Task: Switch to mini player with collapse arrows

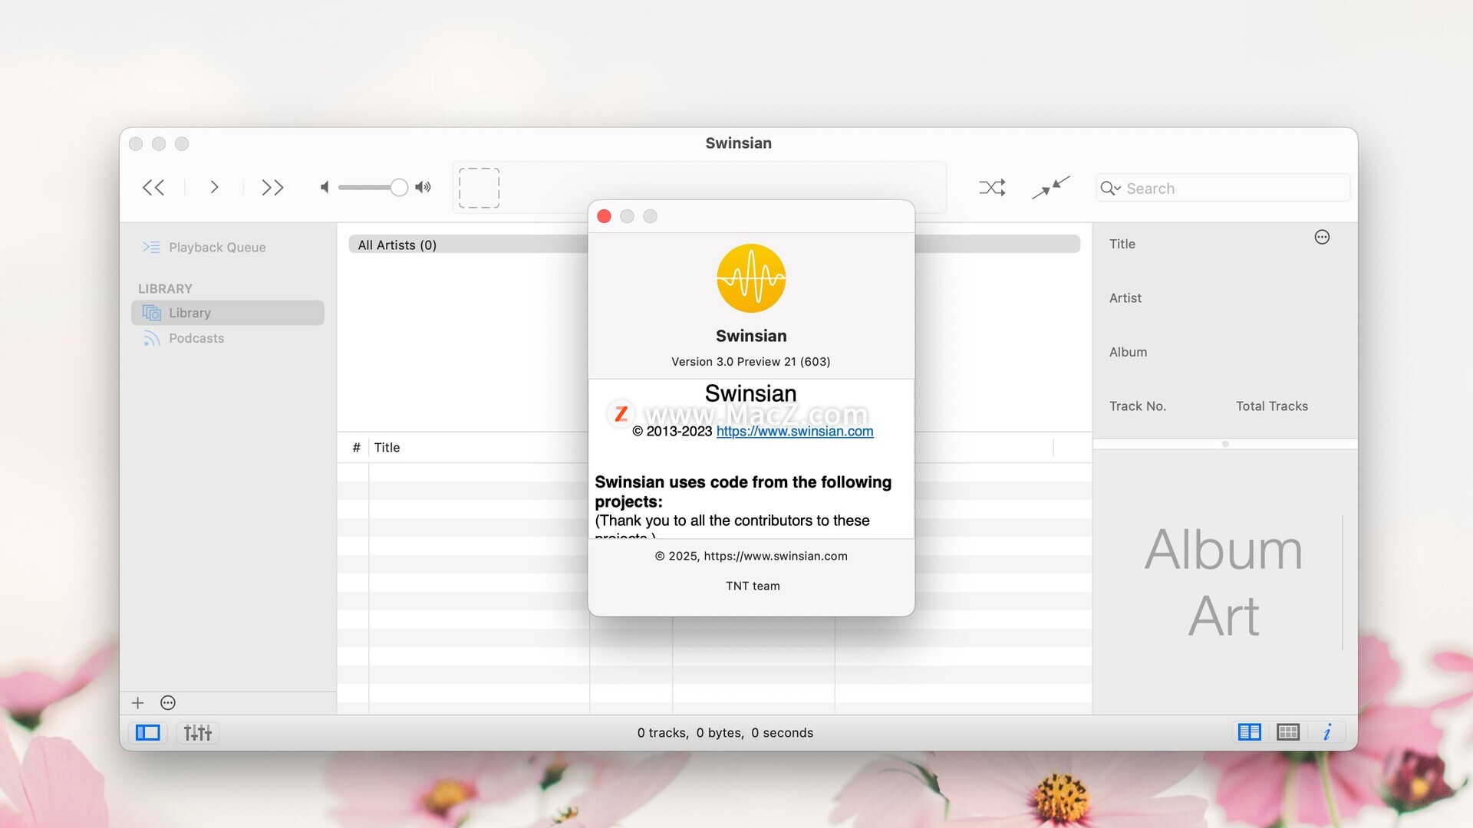Action: 1050,188
